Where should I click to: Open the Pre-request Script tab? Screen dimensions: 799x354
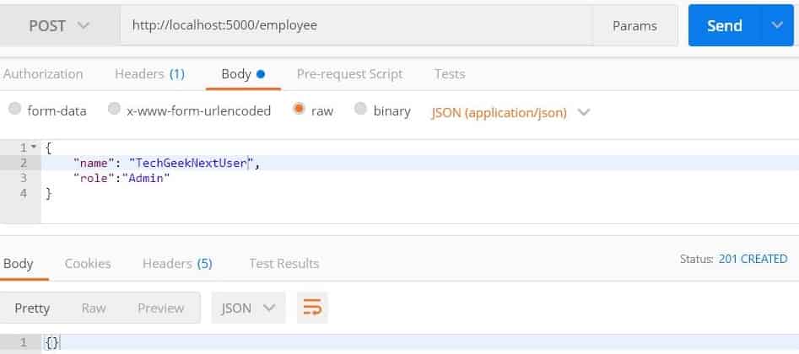coord(349,74)
